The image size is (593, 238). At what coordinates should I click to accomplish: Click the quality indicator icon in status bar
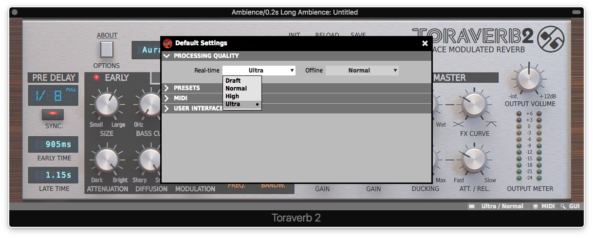[x=472, y=206]
